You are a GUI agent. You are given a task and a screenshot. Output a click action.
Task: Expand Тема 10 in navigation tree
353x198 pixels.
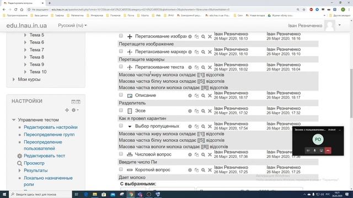(x=25, y=72)
